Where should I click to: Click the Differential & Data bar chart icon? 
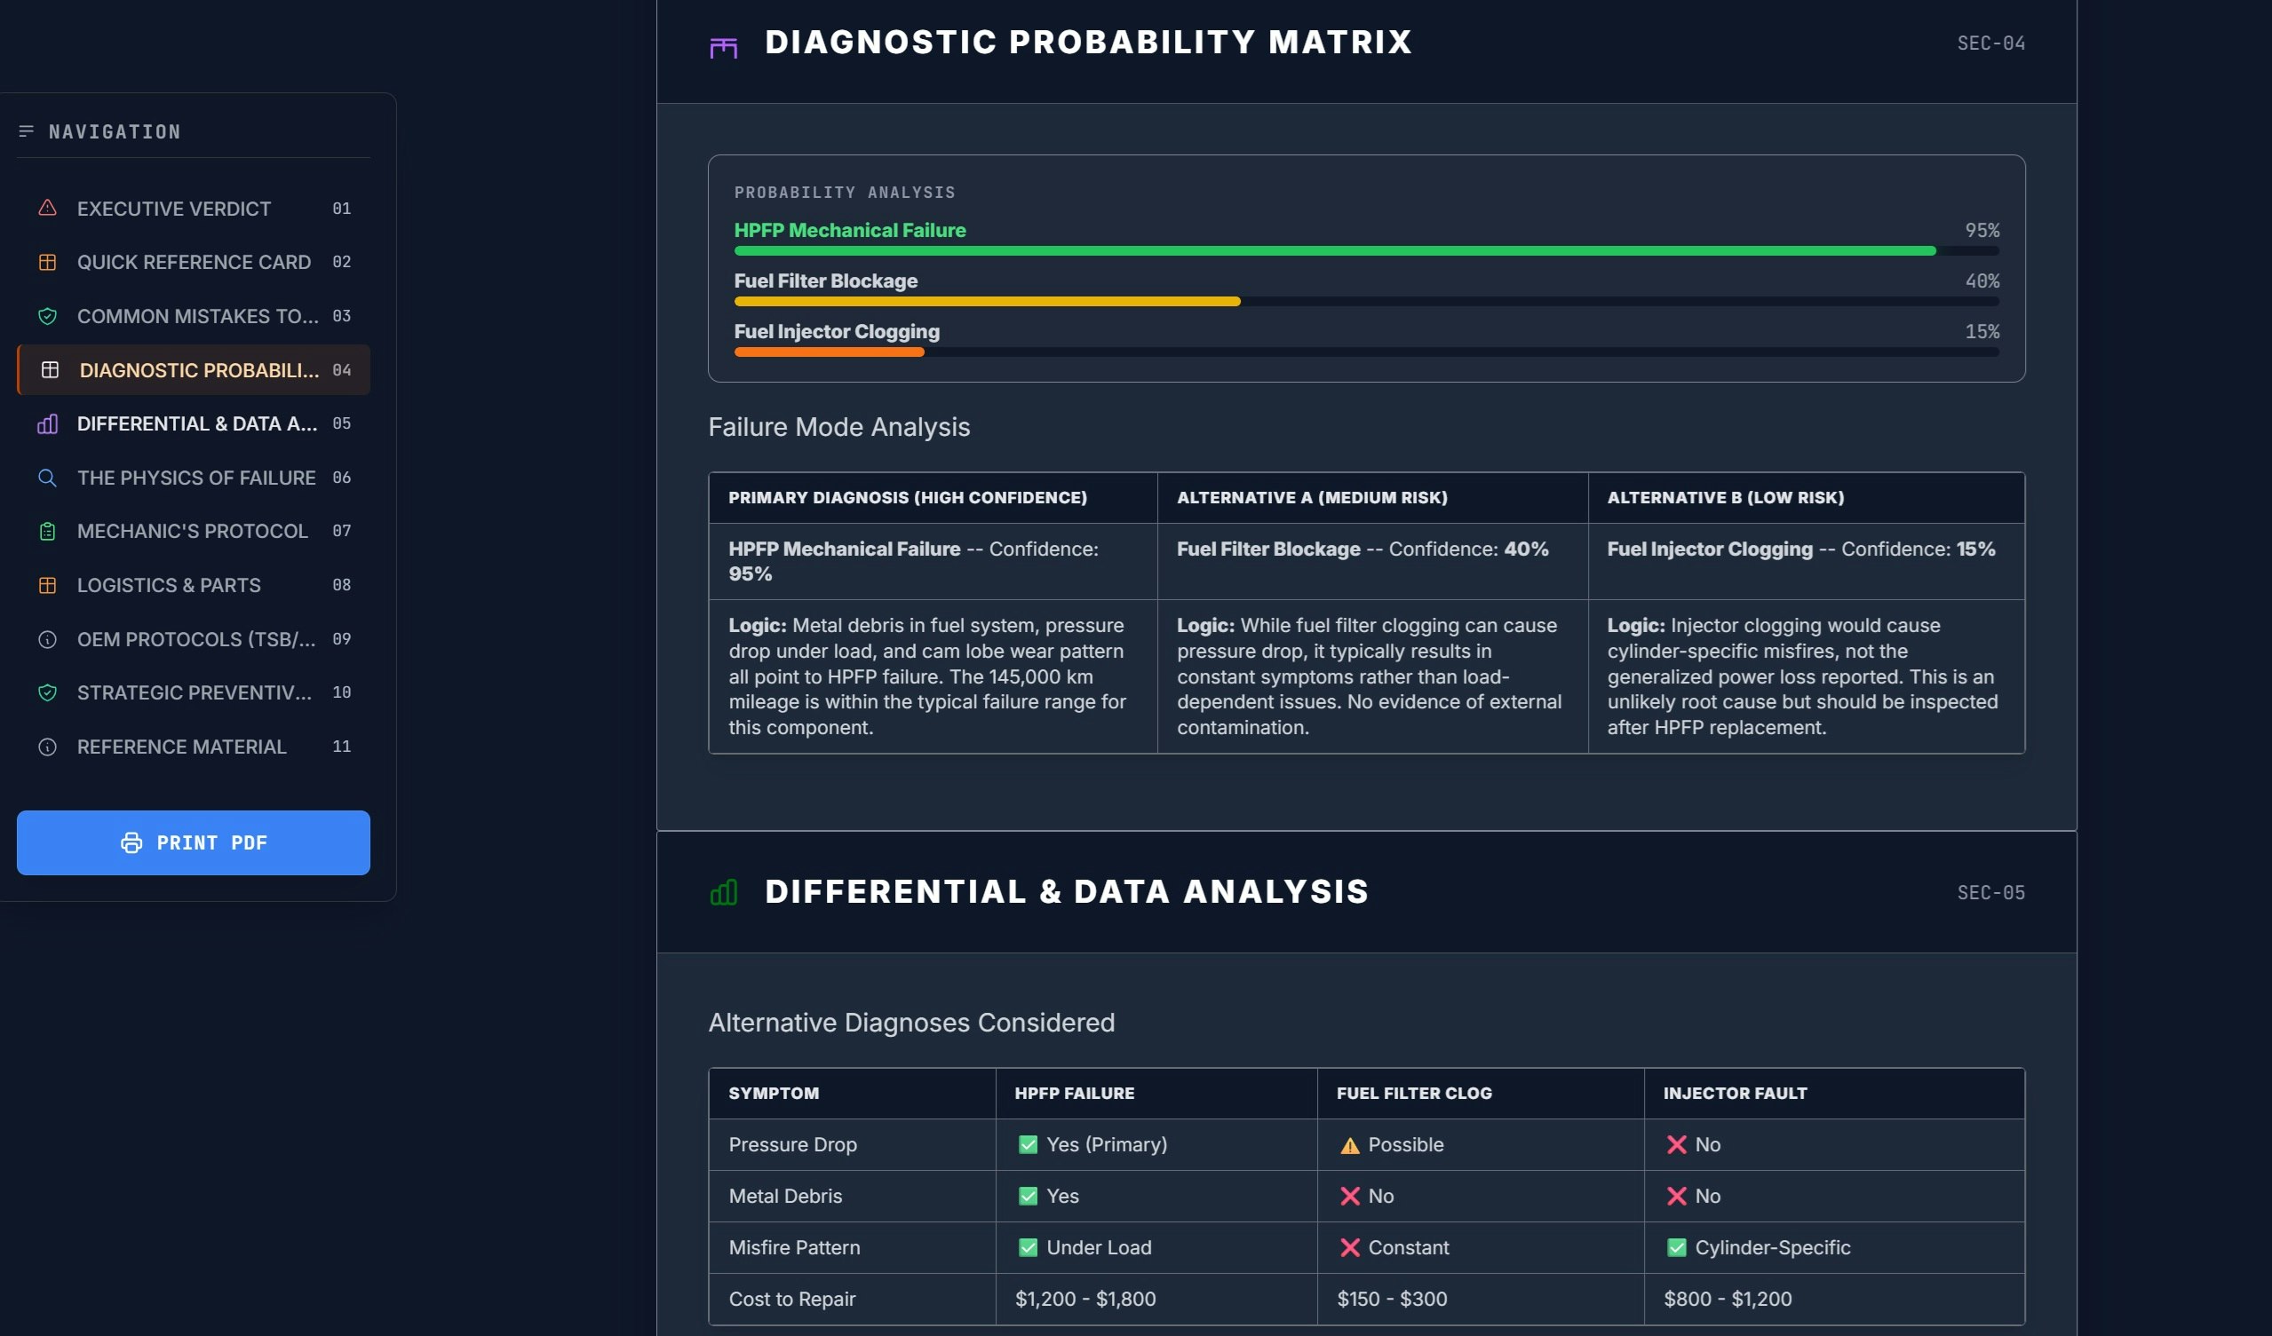click(x=48, y=423)
